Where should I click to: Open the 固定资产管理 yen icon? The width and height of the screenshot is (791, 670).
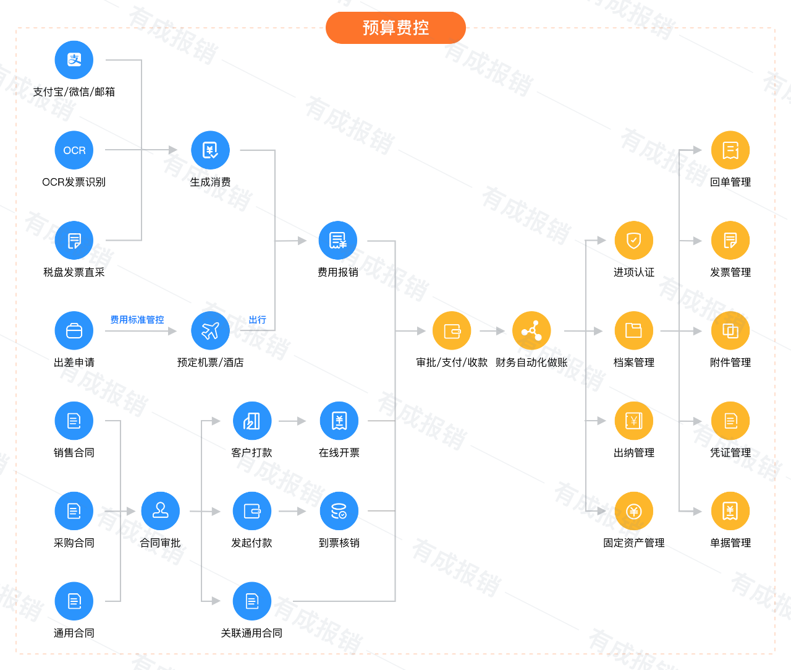[x=634, y=511]
